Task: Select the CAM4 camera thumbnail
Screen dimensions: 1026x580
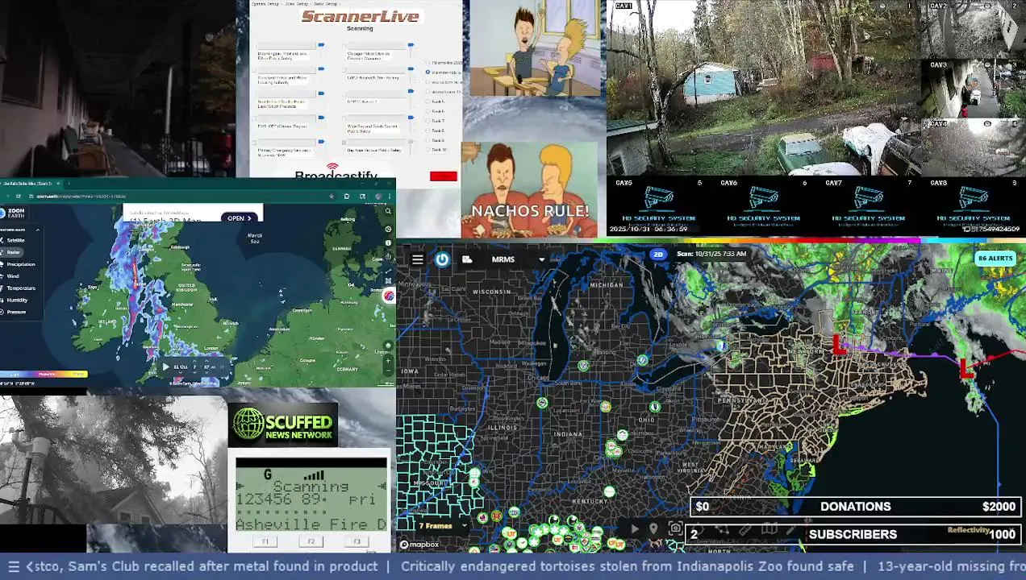Action: coord(974,147)
